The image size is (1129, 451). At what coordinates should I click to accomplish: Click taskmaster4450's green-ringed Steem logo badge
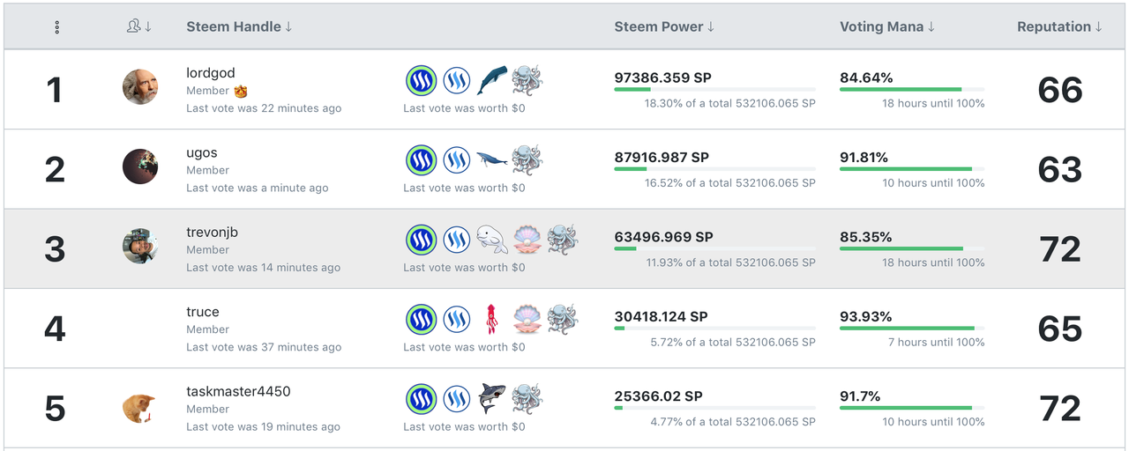tap(422, 399)
